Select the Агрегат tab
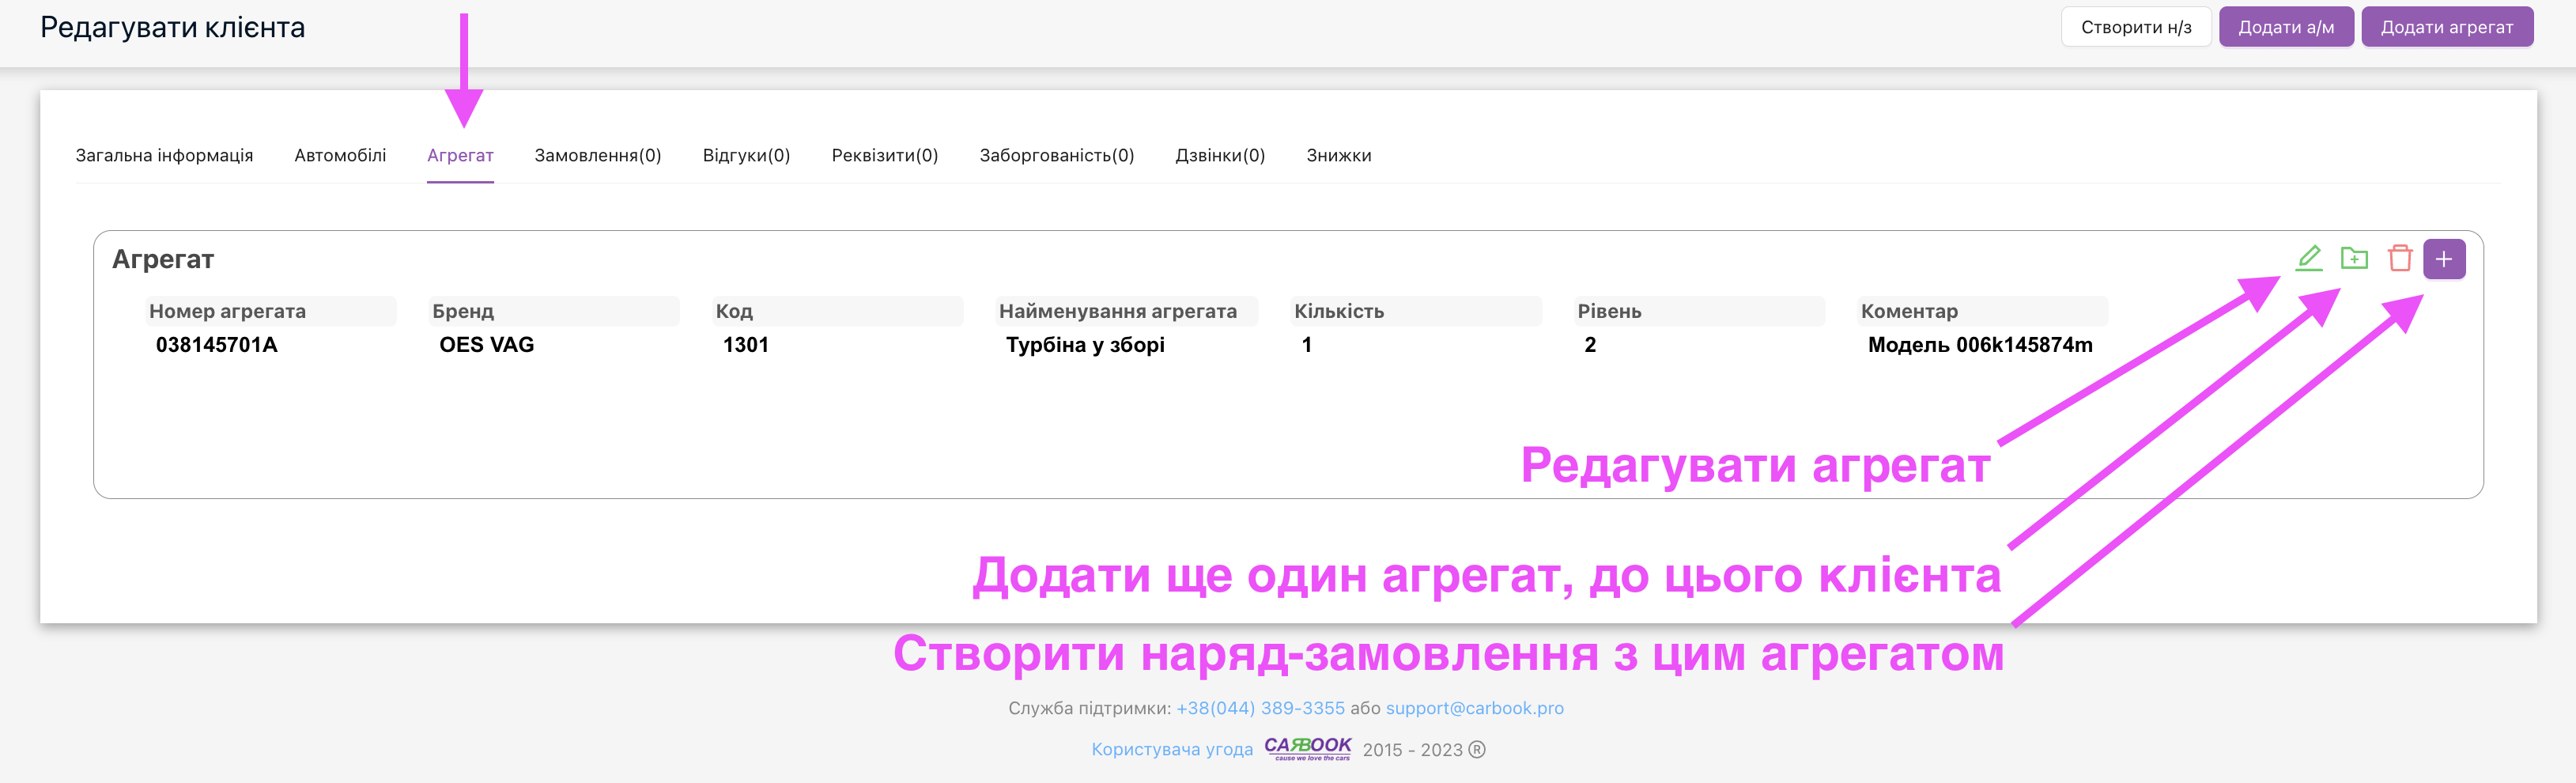This screenshot has width=2576, height=783. pos(460,155)
